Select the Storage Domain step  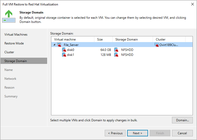coord(24,61)
